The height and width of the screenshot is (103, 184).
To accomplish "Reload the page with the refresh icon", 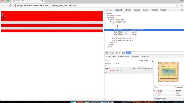I will (11, 5).
